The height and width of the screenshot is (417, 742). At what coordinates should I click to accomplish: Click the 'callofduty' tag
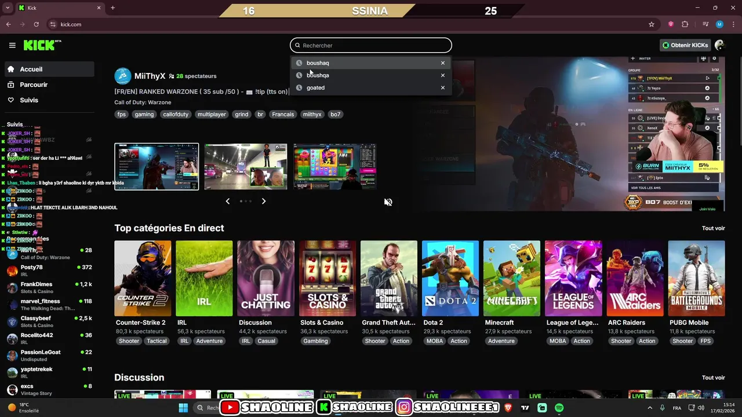click(x=176, y=115)
